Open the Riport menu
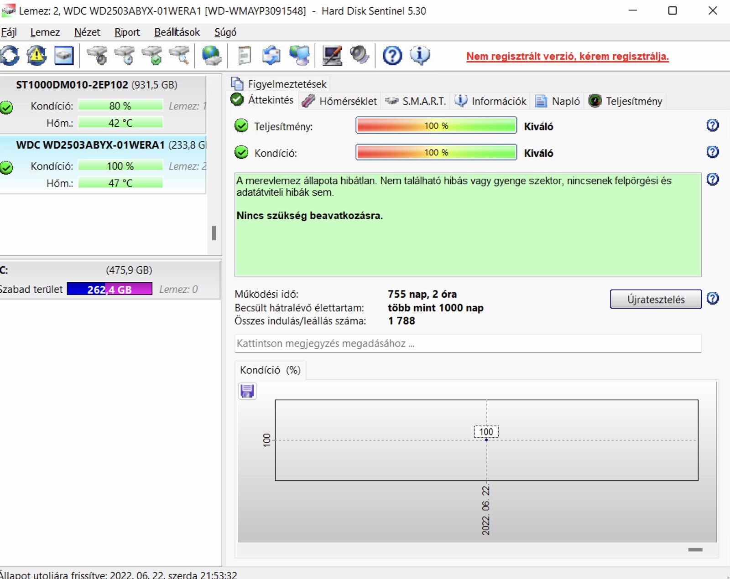 pyautogui.click(x=127, y=32)
